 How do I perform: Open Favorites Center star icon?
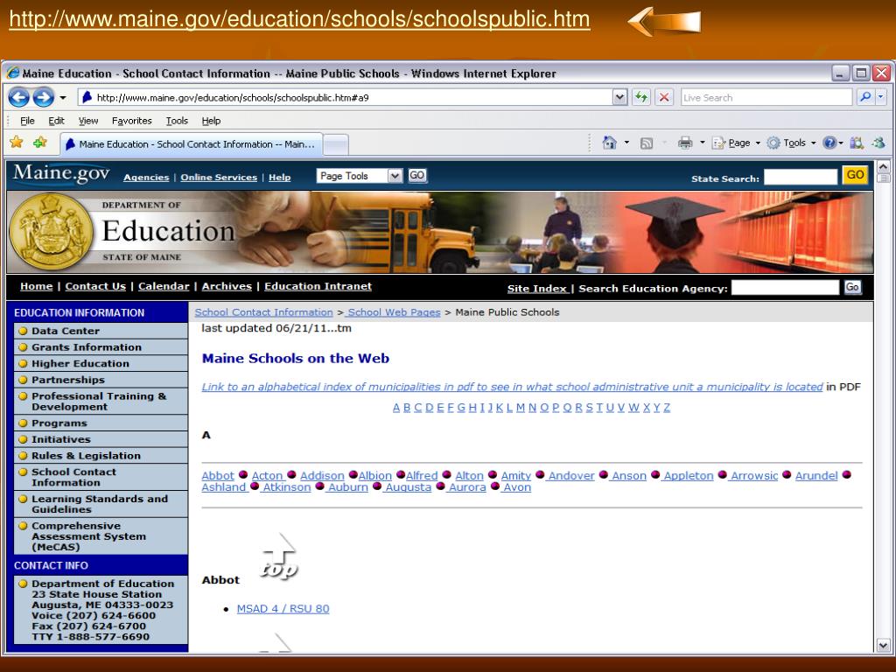click(x=16, y=143)
